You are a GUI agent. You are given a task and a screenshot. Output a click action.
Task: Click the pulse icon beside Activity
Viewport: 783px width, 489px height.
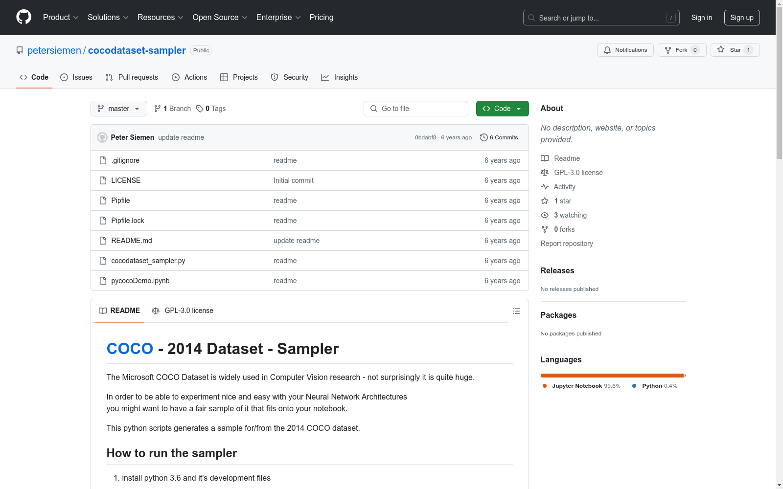tap(545, 187)
